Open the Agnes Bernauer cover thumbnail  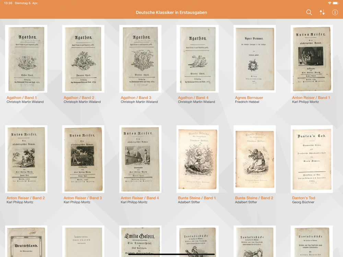point(255,59)
